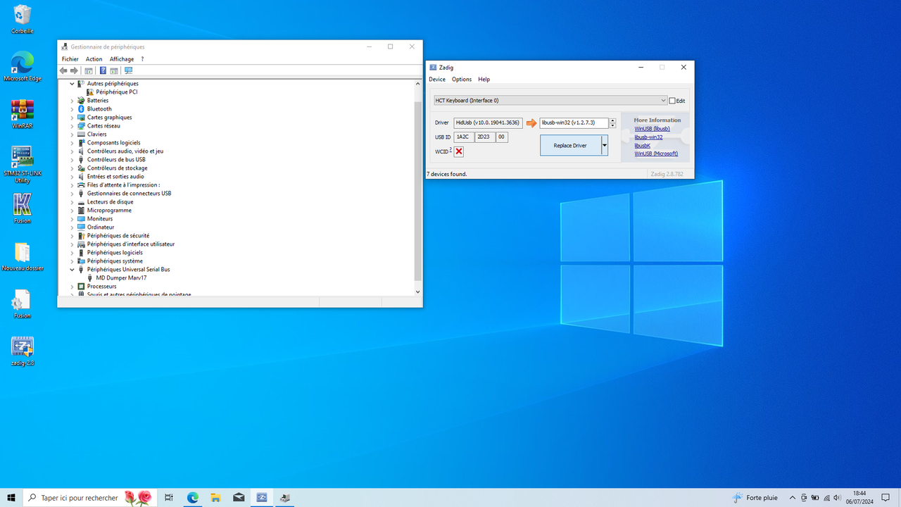Image resolution: width=901 pixels, height=507 pixels.
Task: Open Edge from the taskbar
Action: click(x=192, y=498)
